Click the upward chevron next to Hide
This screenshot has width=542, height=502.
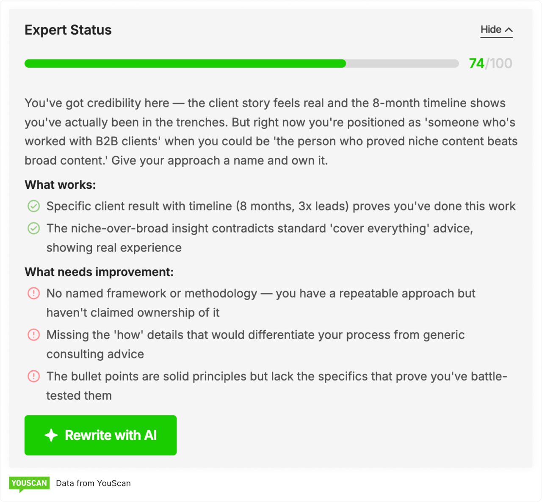[509, 29]
